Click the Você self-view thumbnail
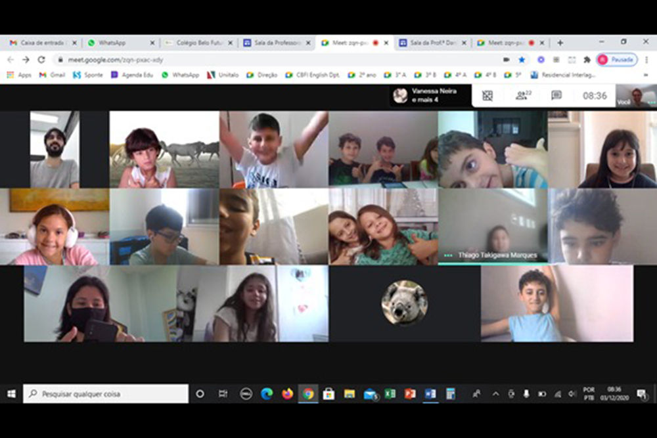Image resolution: width=657 pixels, height=438 pixels. click(x=636, y=95)
